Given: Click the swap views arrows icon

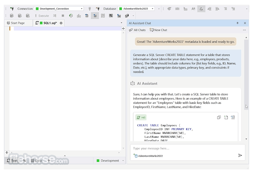Looking at the screenshot, I should [24, 161].
